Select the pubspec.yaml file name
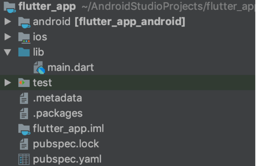Viewport: 256px width, 166px height. coord(67,159)
